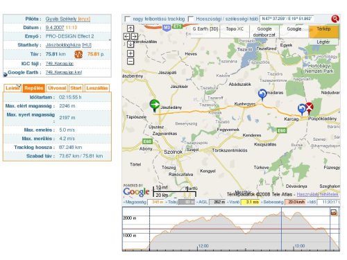This screenshot has height=260, width=347.
Task: Pan the map down with arrow button
Action: point(130,44)
